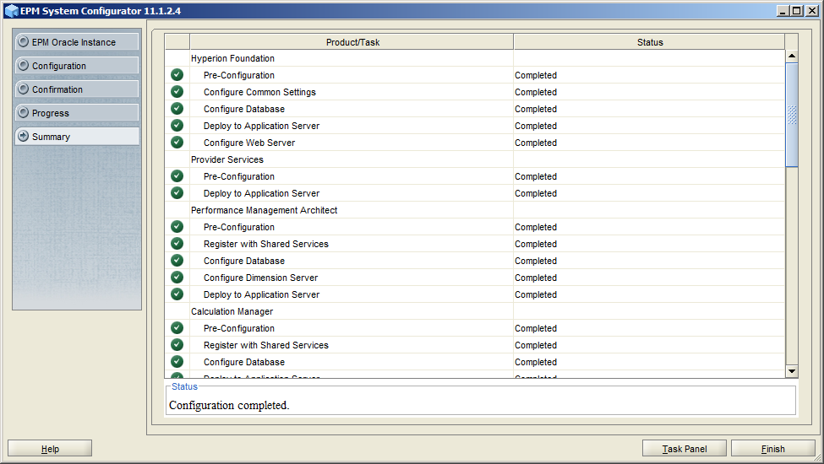Click the Status column header
The image size is (824, 464).
point(650,42)
